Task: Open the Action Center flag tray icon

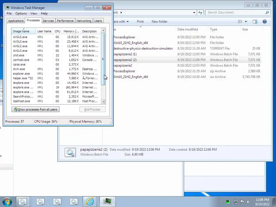Action: click(x=242, y=202)
